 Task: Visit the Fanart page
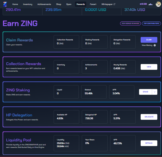tap(93, 4)
